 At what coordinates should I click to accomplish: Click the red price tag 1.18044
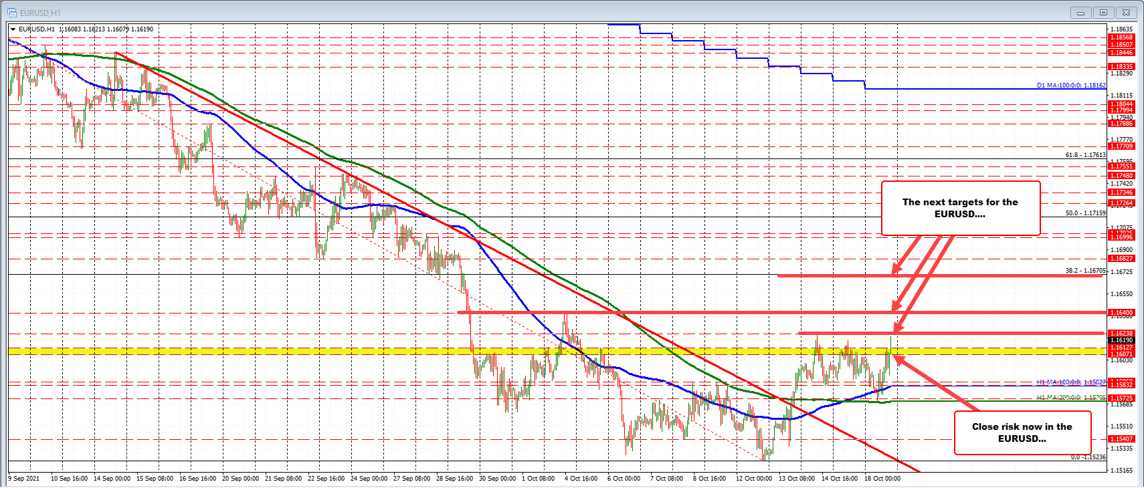click(1121, 104)
